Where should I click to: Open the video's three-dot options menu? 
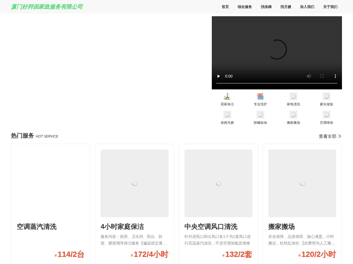coord(335,76)
